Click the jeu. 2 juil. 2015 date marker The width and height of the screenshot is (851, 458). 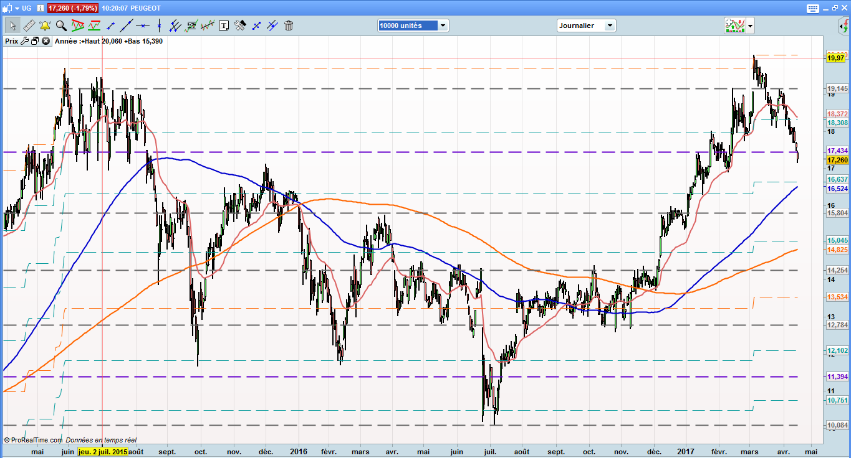(103, 452)
